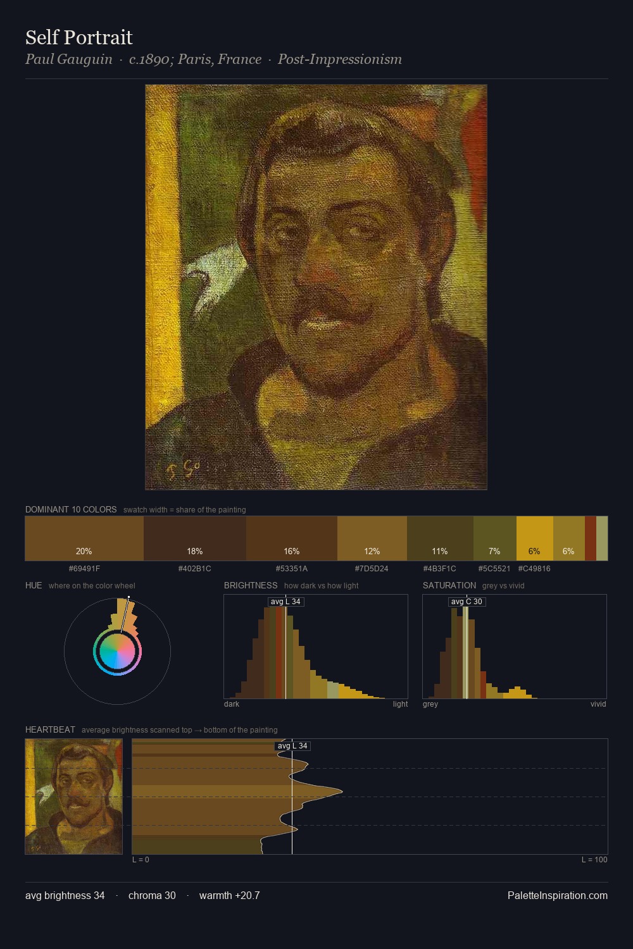Click the artist name 'Paul Gauguin'

point(69,59)
